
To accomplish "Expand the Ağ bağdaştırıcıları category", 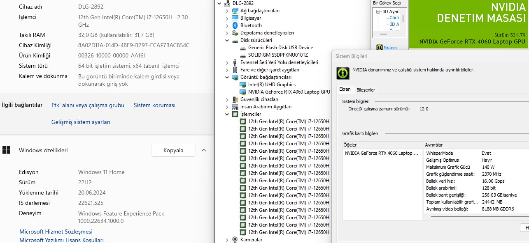I will click(x=227, y=11).
